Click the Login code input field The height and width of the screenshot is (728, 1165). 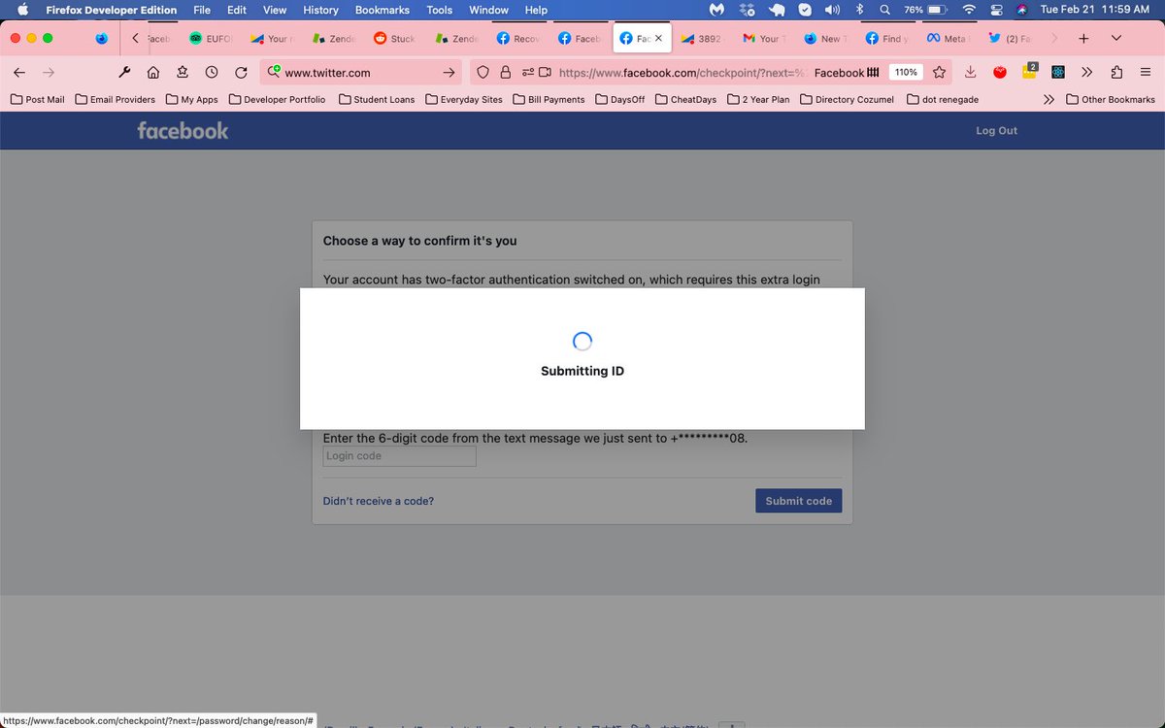pos(399,456)
